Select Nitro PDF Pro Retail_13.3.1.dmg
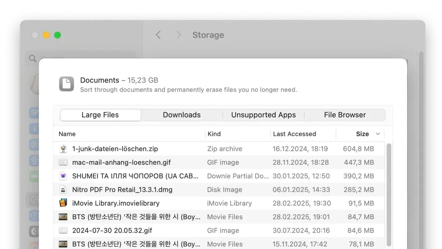Image resolution: width=442 pixels, height=249 pixels. tap(122, 190)
